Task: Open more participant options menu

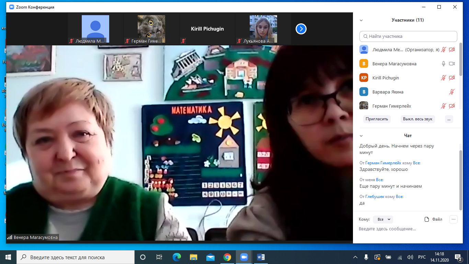Action: (x=449, y=119)
